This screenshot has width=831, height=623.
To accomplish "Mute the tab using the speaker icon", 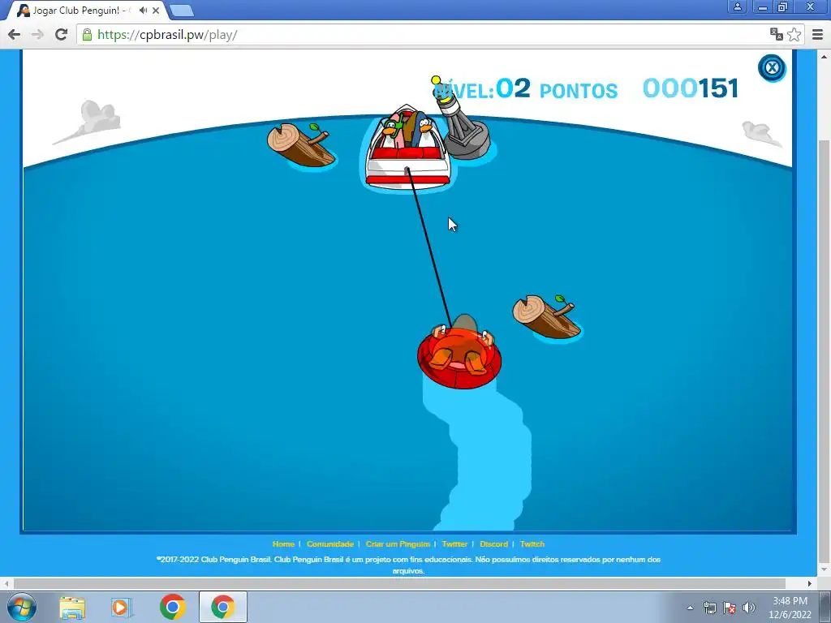I will (143, 10).
